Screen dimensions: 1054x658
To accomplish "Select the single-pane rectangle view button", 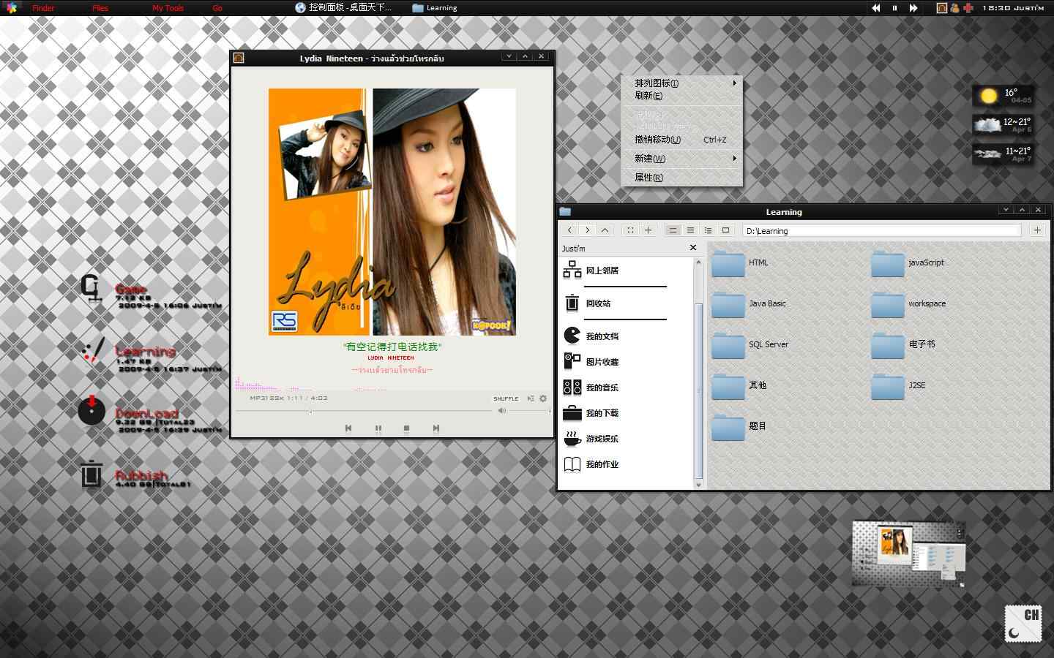I will coord(725,230).
